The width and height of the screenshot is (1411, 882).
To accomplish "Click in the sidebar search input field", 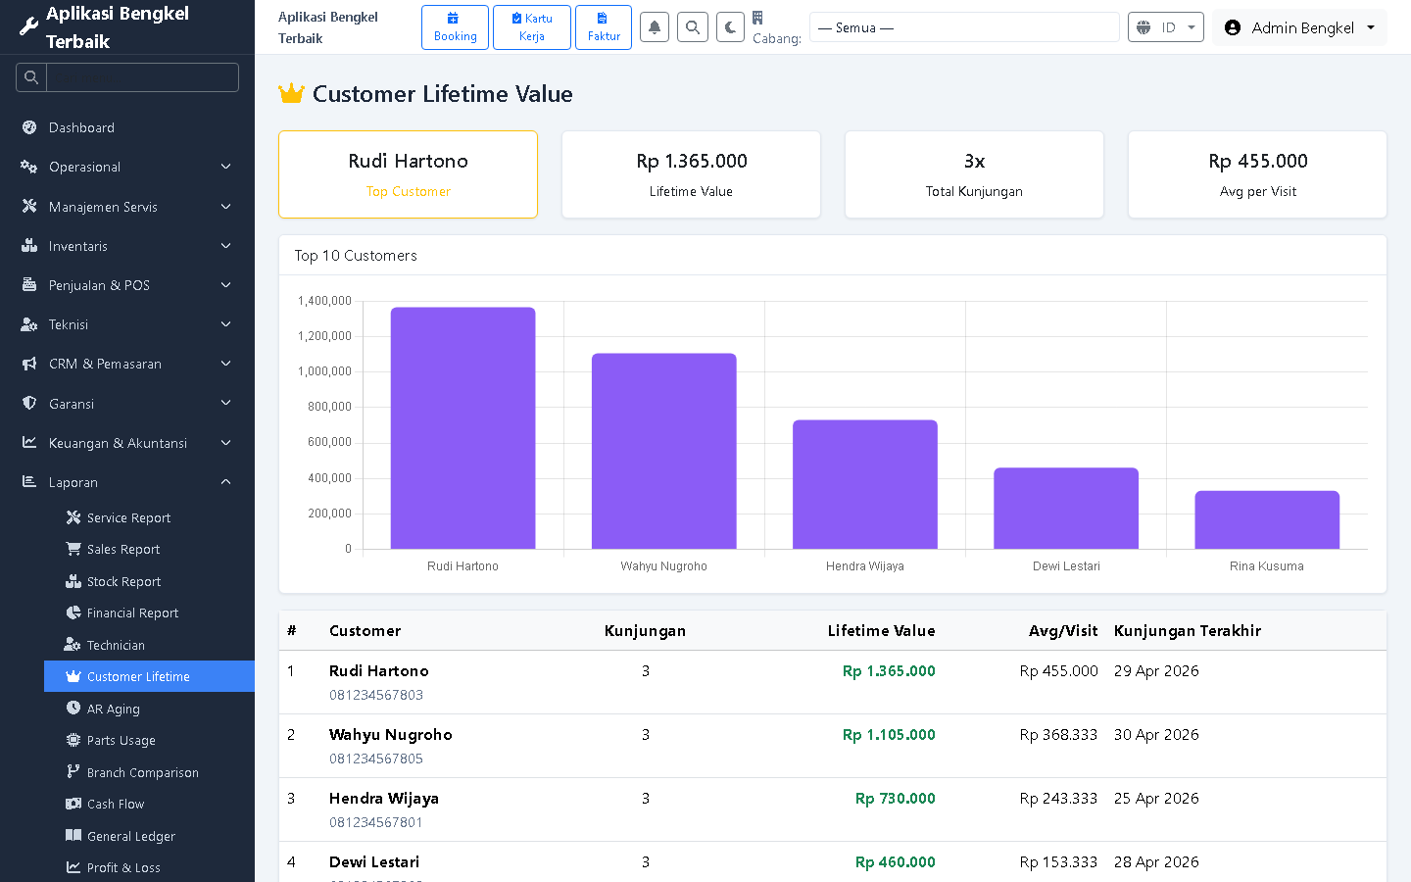I will pos(143,77).
